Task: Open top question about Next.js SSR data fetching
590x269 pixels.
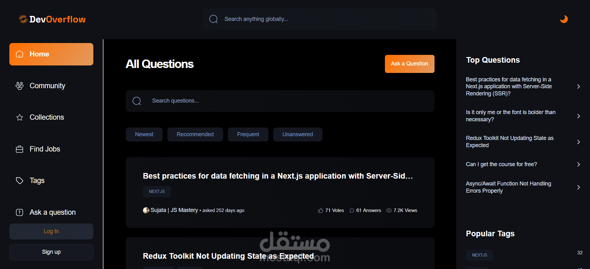Action: coord(509,87)
